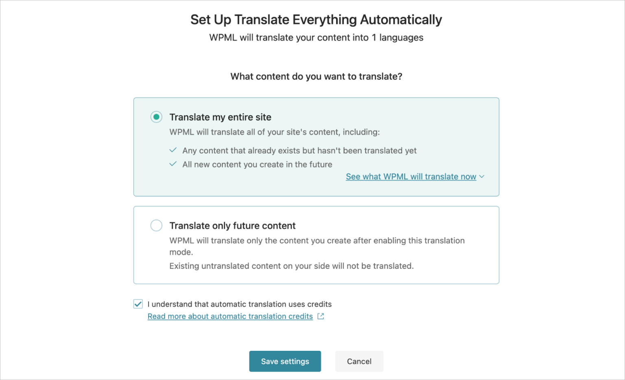This screenshot has width=625, height=380.
Task: Click the checkmark beside future content item
Action: pos(173,164)
